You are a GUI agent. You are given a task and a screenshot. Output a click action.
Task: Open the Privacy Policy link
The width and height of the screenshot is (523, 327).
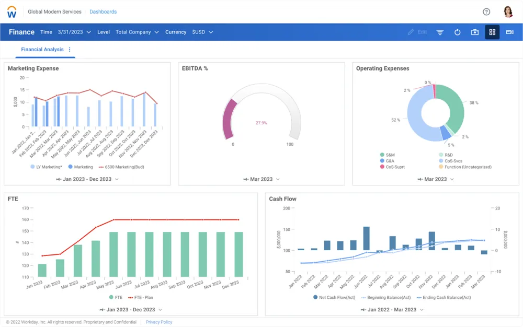pyautogui.click(x=159, y=322)
